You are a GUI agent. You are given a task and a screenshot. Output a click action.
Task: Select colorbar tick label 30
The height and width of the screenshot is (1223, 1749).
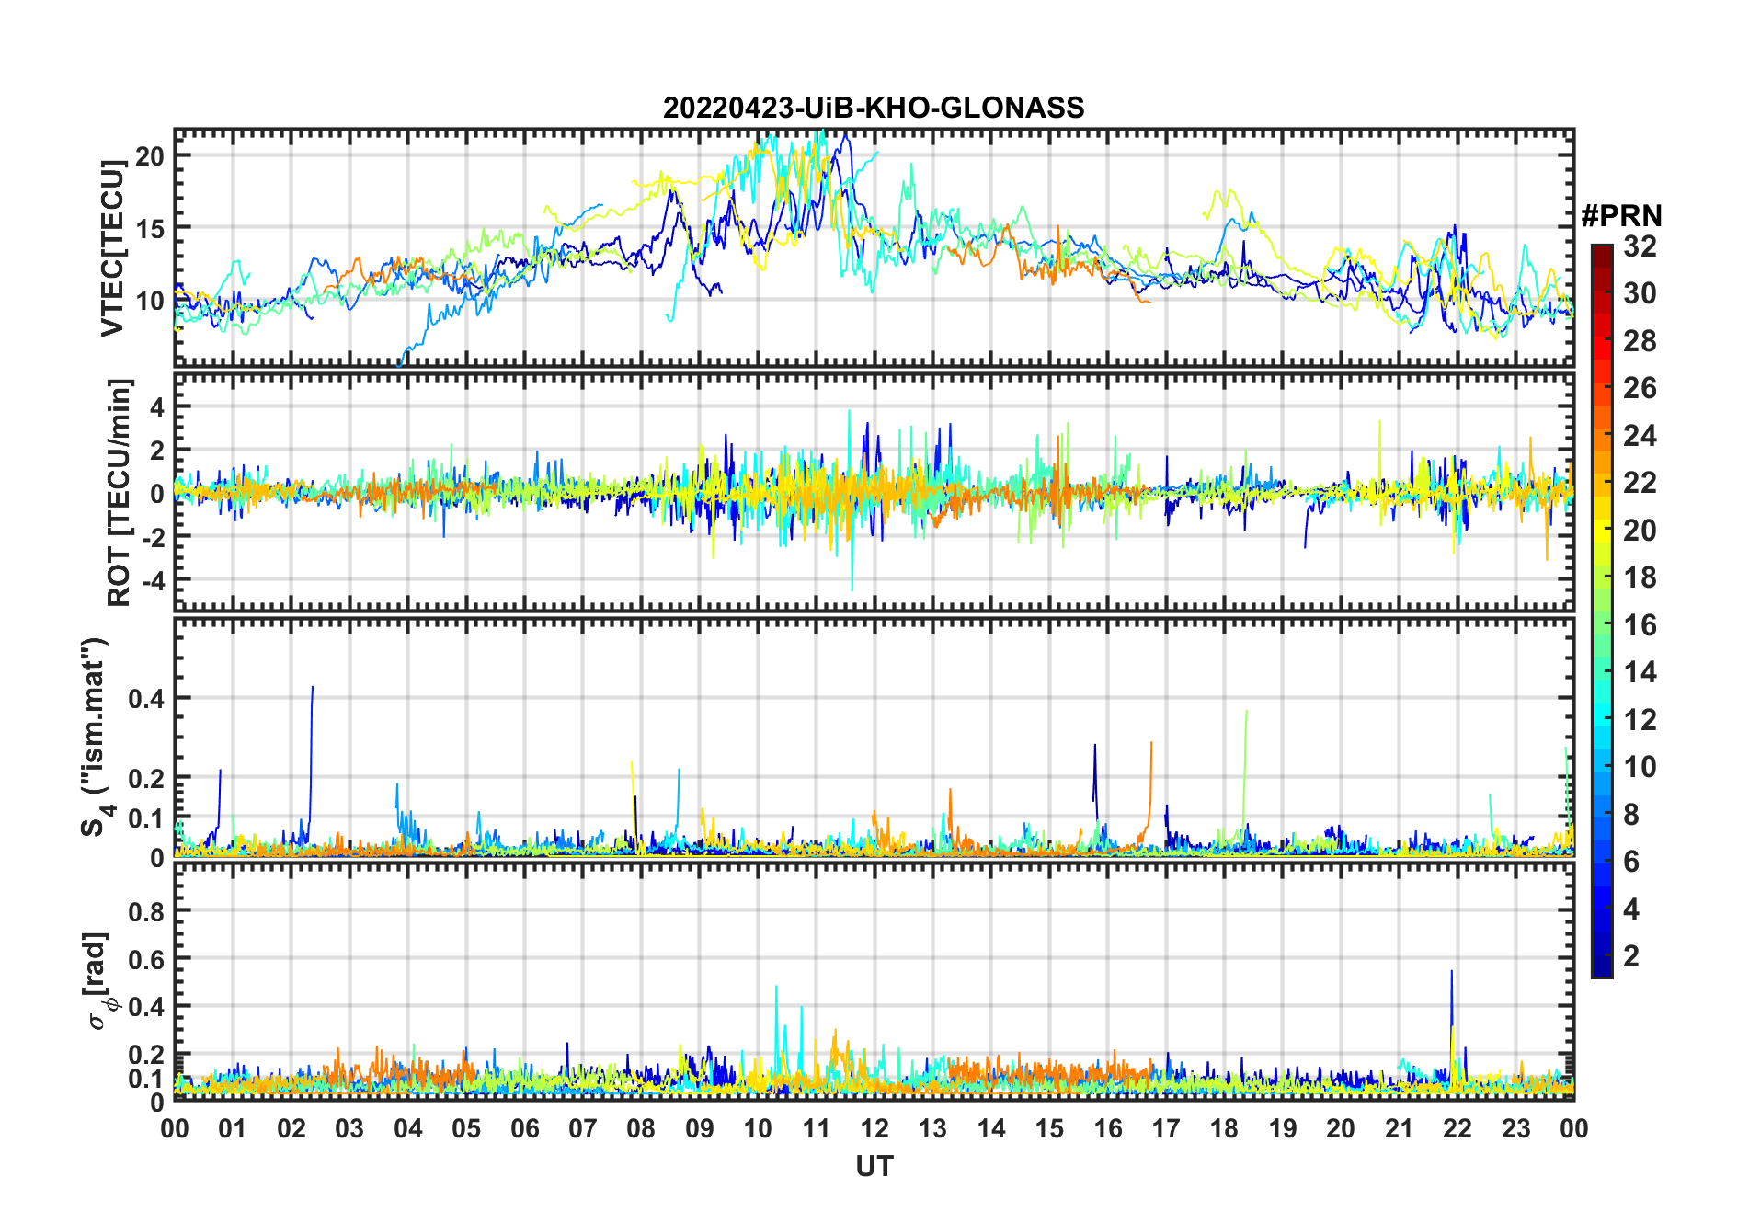1640,293
